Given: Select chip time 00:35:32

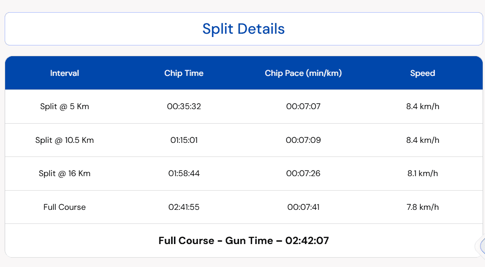Looking at the screenshot, I should point(184,106).
